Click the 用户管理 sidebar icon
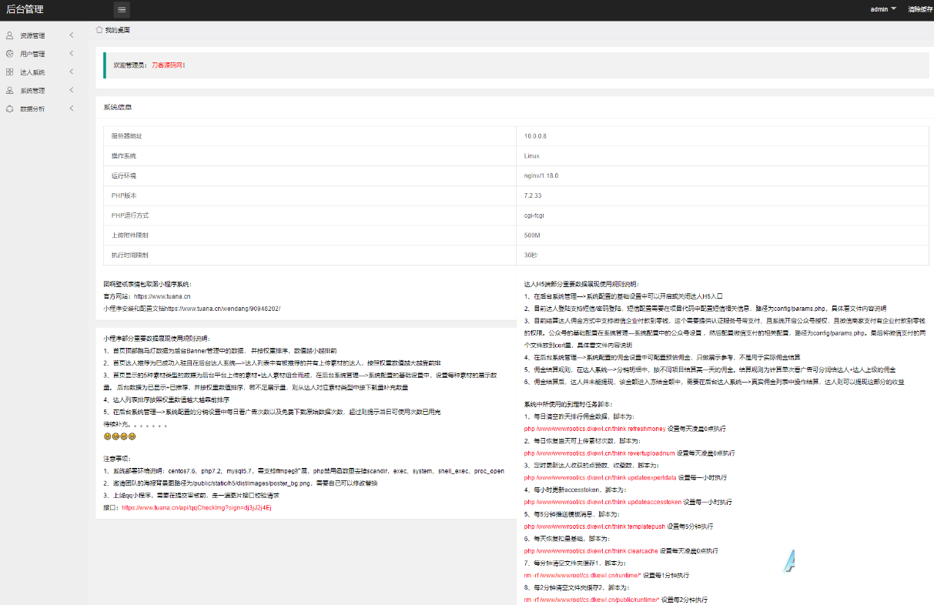 9,54
